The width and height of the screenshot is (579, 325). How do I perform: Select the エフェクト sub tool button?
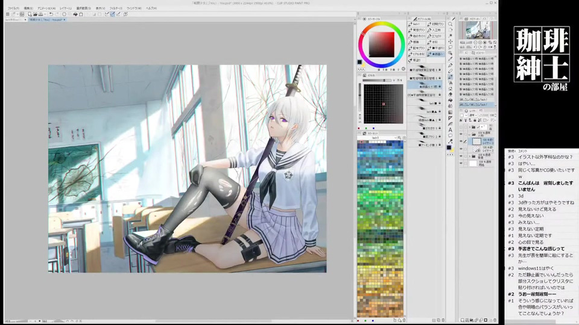[435, 36]
